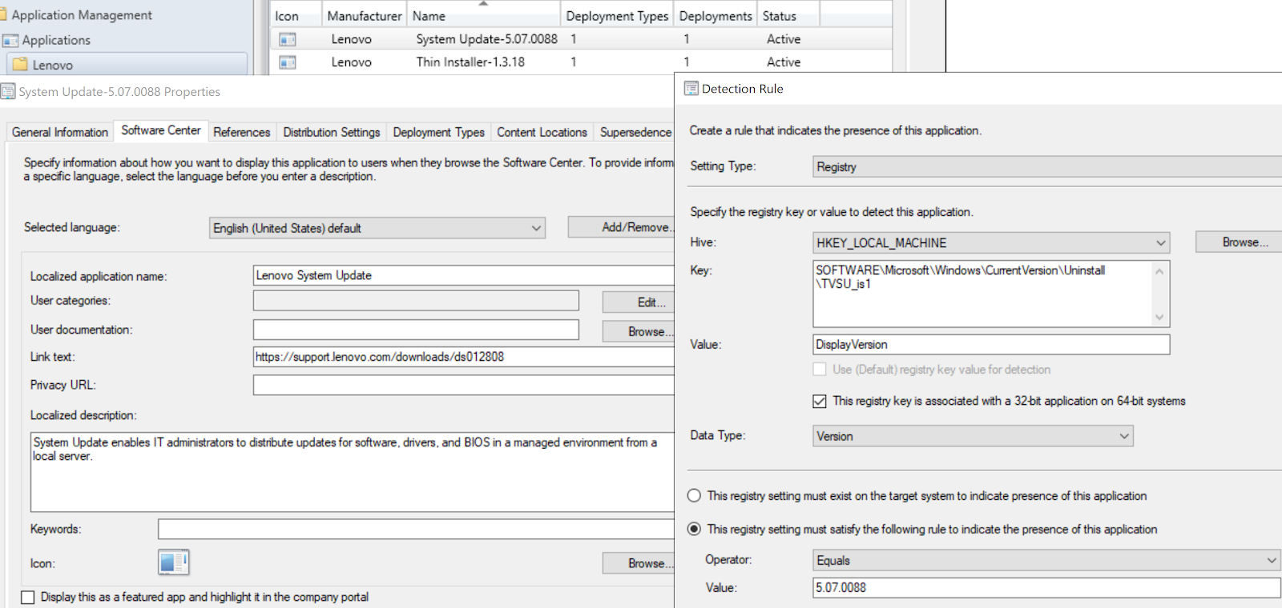The width and height of the screenshot is (1282, 608).
Task: Click the Detection Rule window title icon
Action: pyautogui.click(x=691, y=89)
